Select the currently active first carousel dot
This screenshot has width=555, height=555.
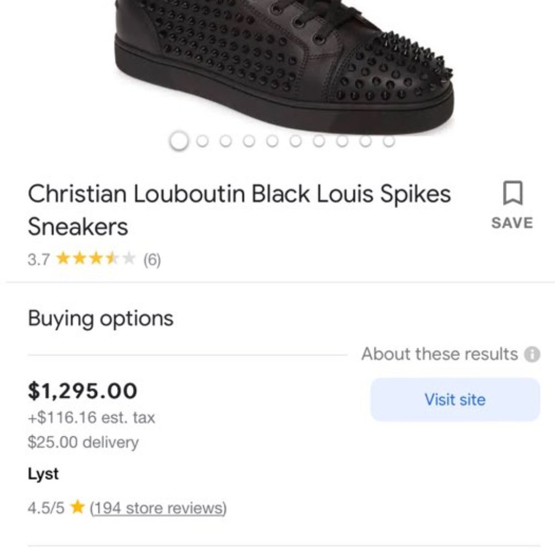click(179, 140)
